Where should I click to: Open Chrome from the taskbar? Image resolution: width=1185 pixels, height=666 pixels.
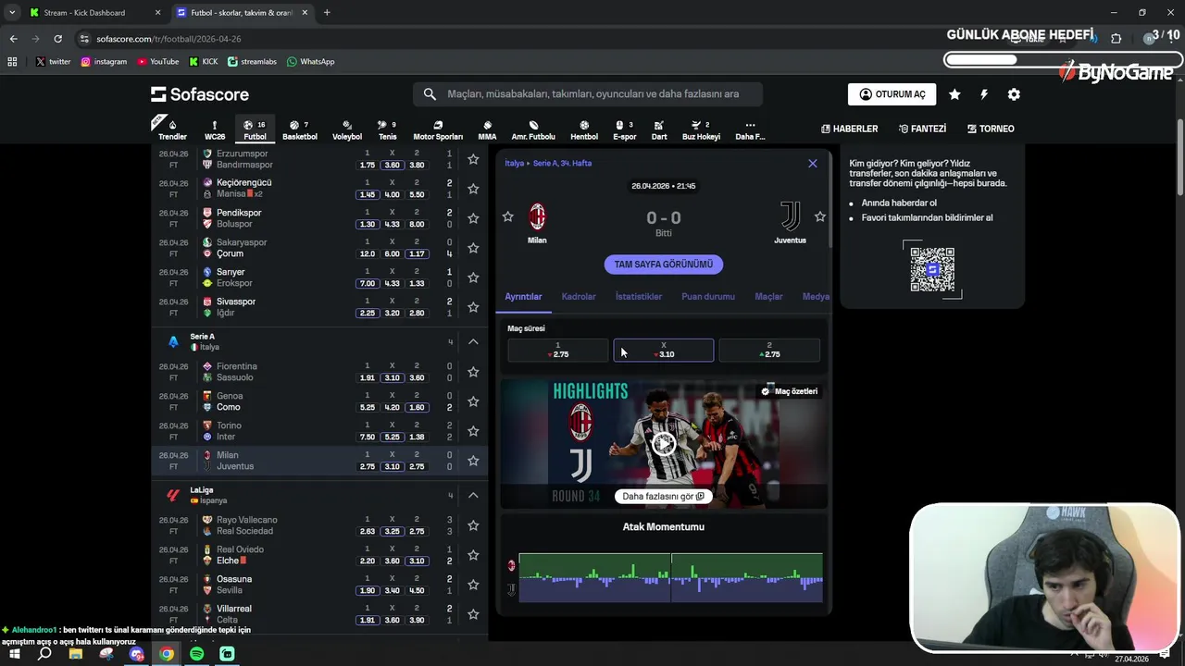pos(167,654)
